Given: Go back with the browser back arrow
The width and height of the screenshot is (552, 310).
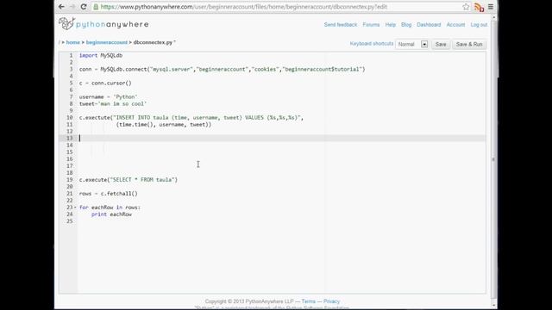Looking at the screenshot, I should (x=61, y=7).
